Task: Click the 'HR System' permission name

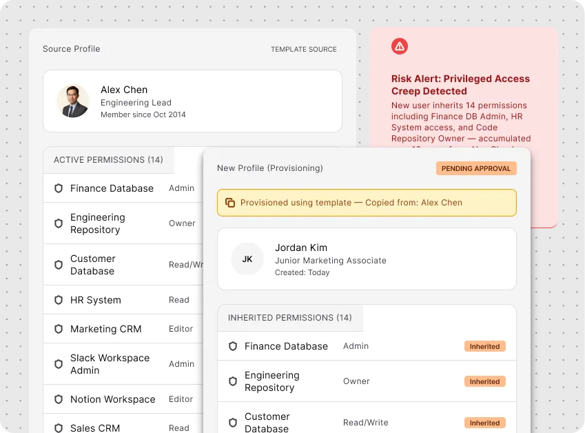Action: (x=96, y=300)
